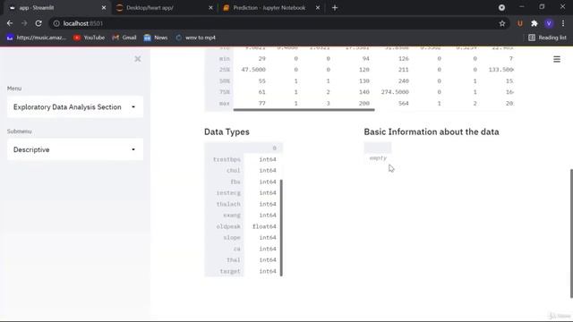Click the 274.5000 cell in 75% row
The height and width of the screenshot is (322, 573).
[x=395, y=92]
